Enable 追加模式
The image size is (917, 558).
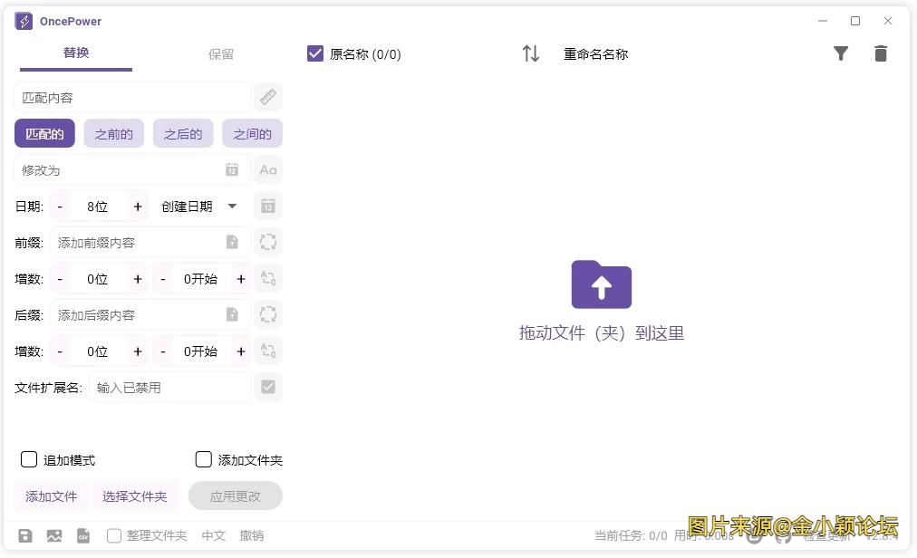29,460
